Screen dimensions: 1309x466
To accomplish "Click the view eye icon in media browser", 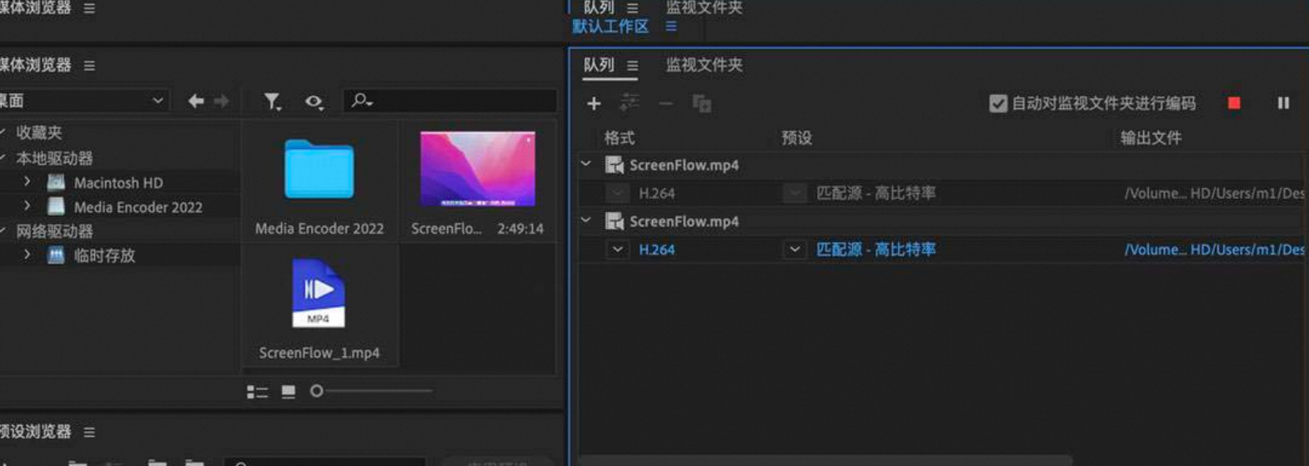I will coord(314,102).
